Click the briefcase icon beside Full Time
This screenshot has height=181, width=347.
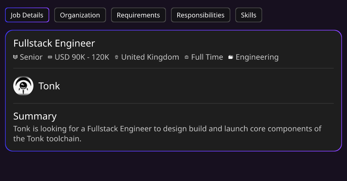point(186,57)
